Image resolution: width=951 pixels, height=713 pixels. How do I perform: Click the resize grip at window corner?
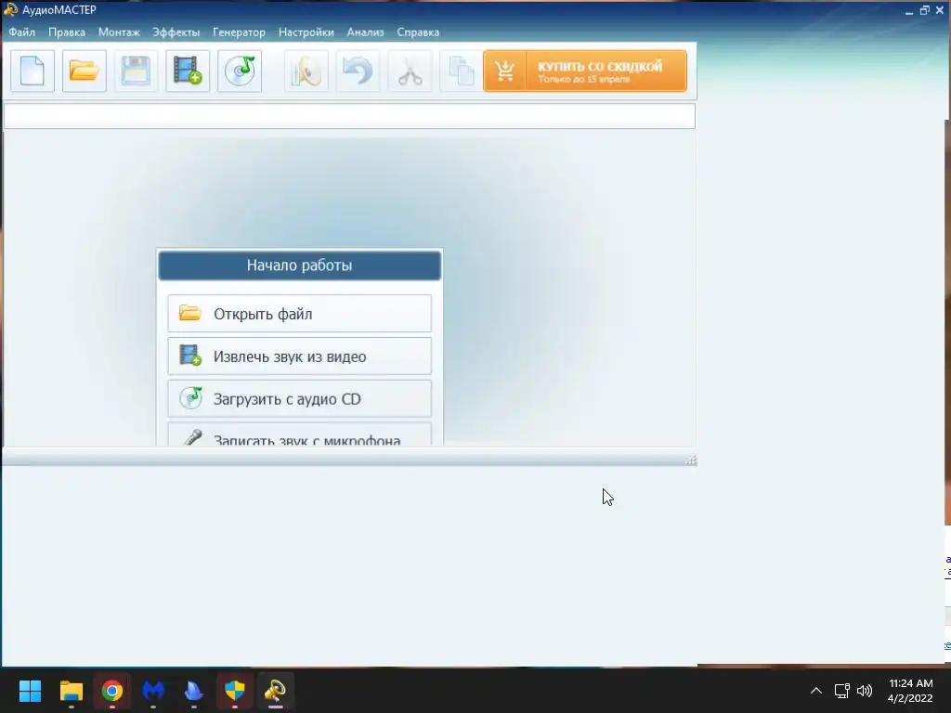click(691, 460)
